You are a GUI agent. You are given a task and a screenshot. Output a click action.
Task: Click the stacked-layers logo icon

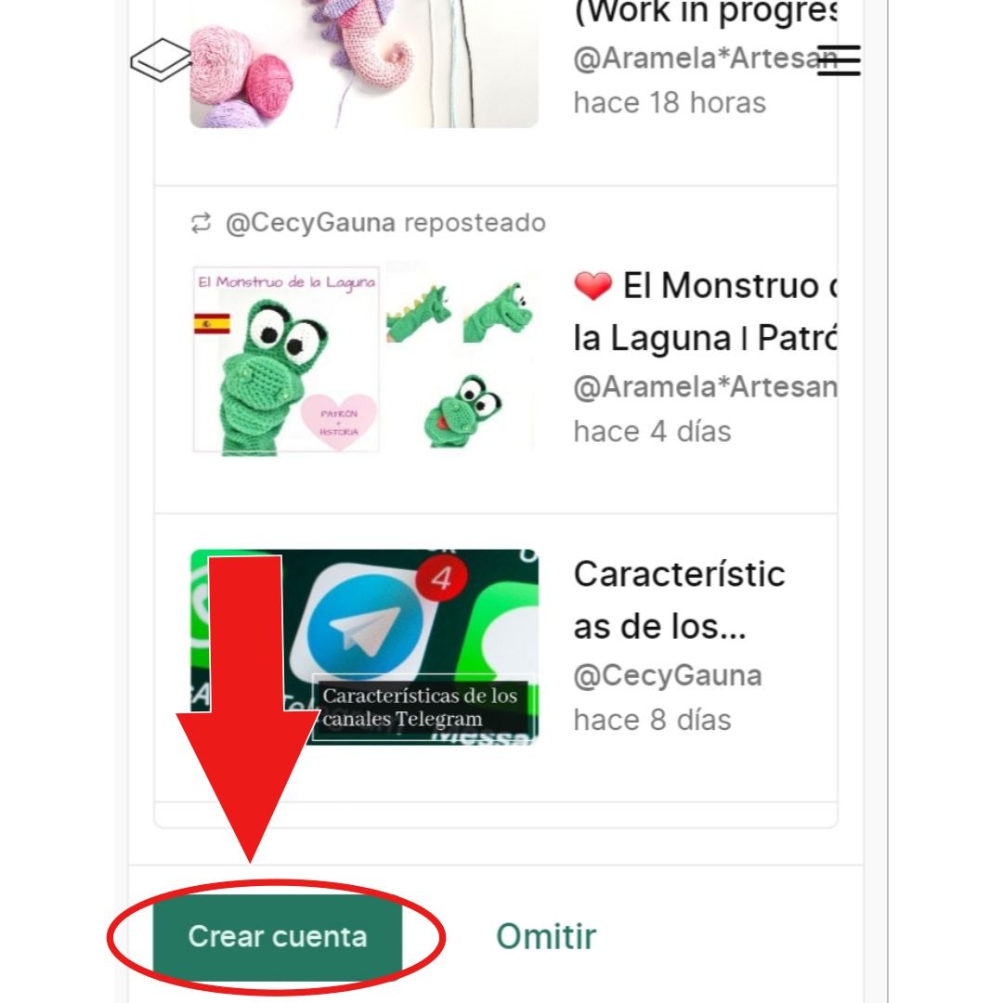click(161, 59)
